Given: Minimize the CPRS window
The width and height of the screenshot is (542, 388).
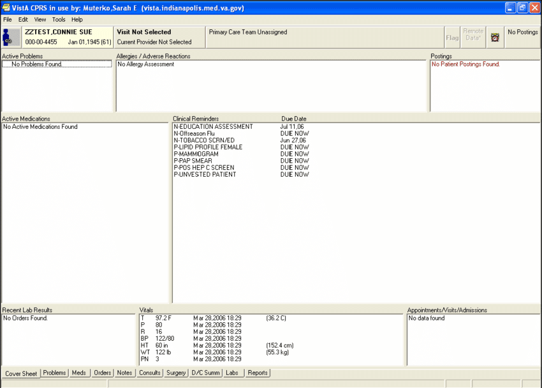Looking at the screenshot, I should (511, 8).
